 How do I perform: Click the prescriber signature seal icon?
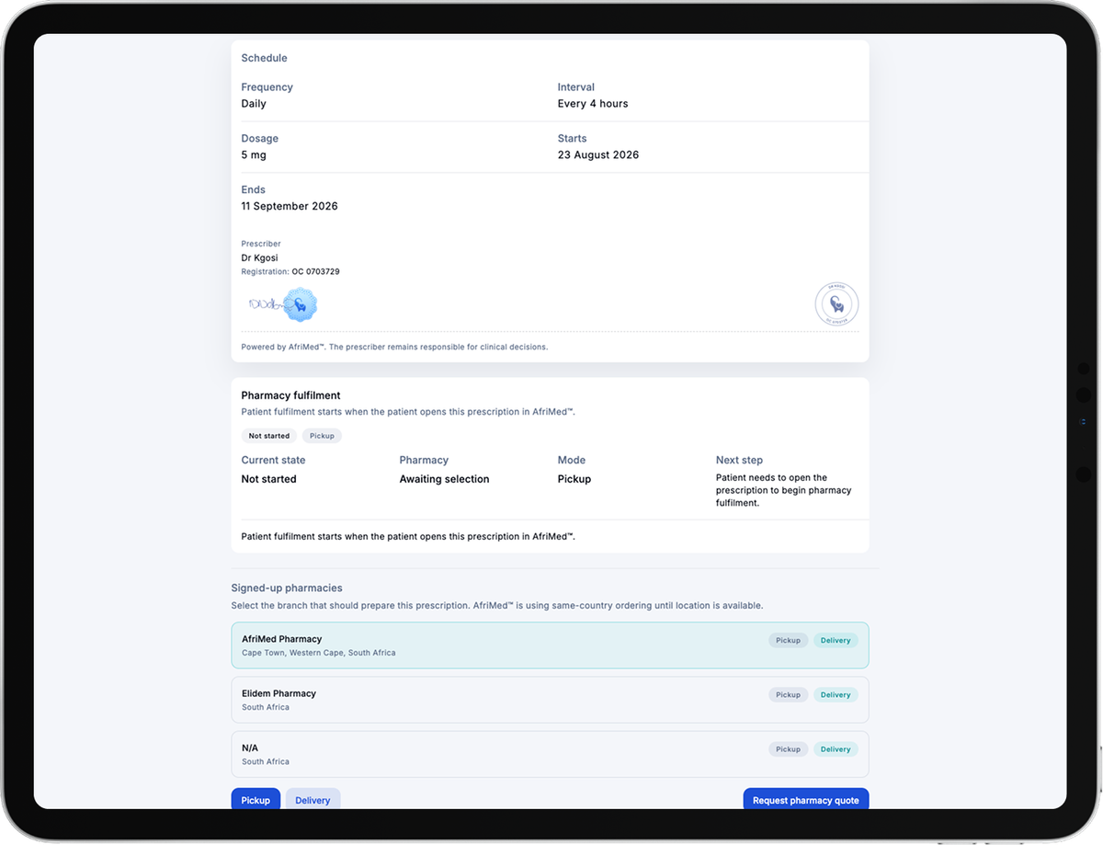[300, 304]
